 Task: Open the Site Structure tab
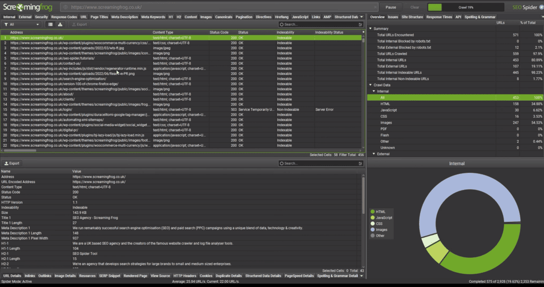pos(412,16)
